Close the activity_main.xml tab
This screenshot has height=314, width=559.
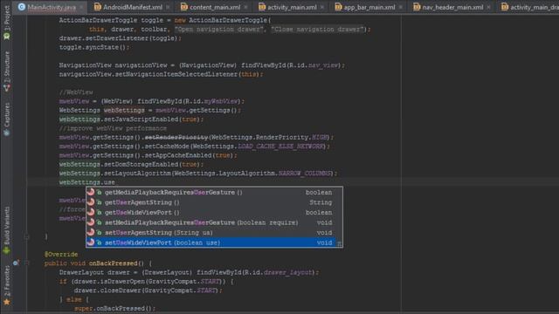click(322, 7)
